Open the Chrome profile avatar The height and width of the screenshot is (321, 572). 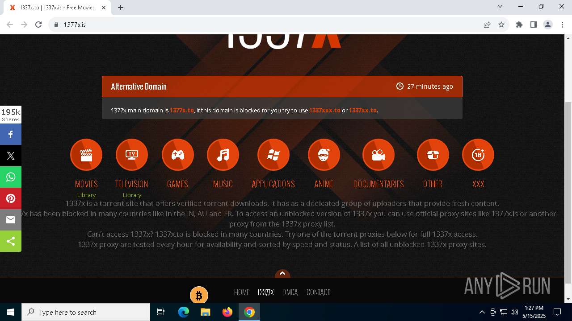click(548, 25)
